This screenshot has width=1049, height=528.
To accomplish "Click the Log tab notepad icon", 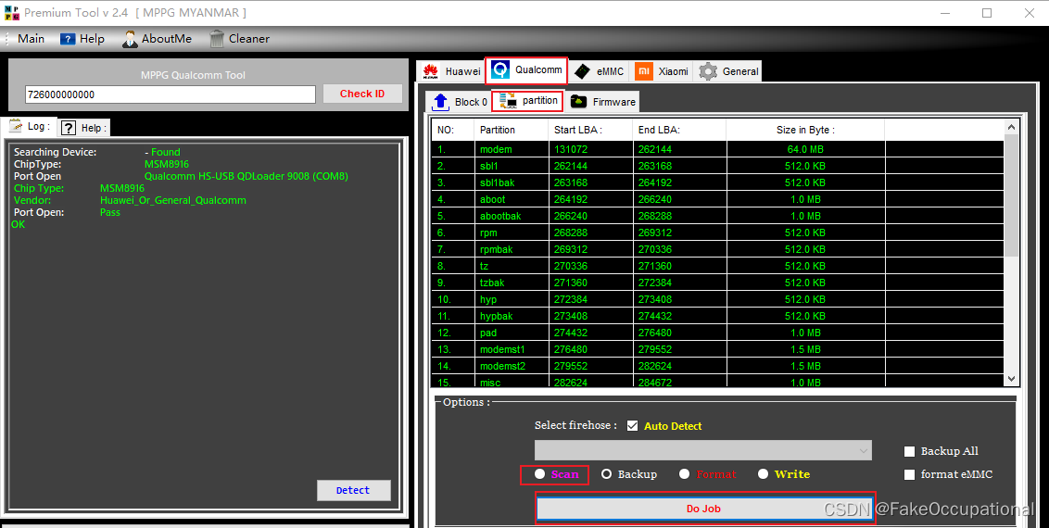I will (16, 126).
